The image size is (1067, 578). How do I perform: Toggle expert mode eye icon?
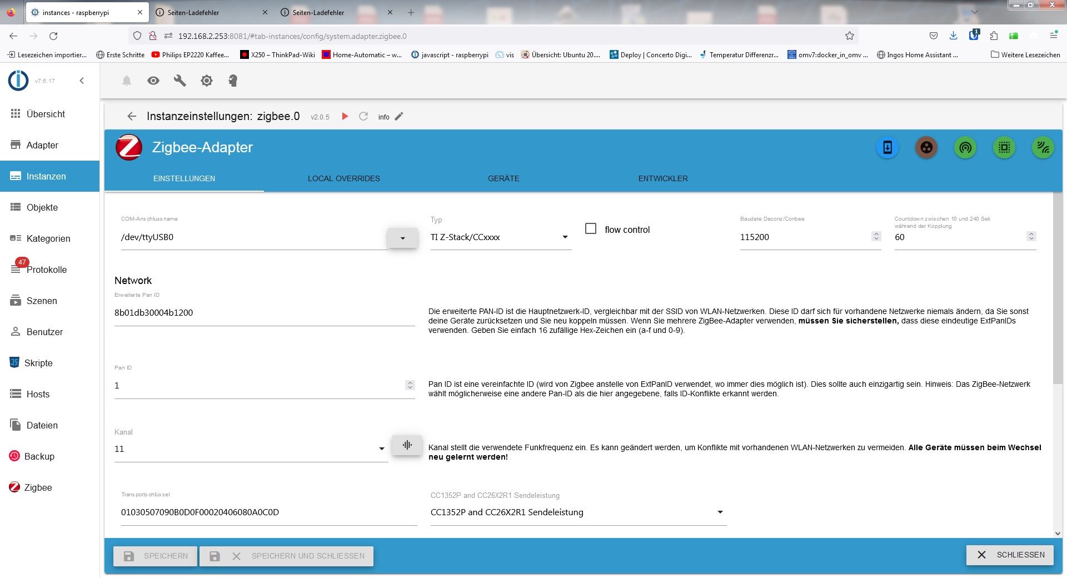pos(153,81)
